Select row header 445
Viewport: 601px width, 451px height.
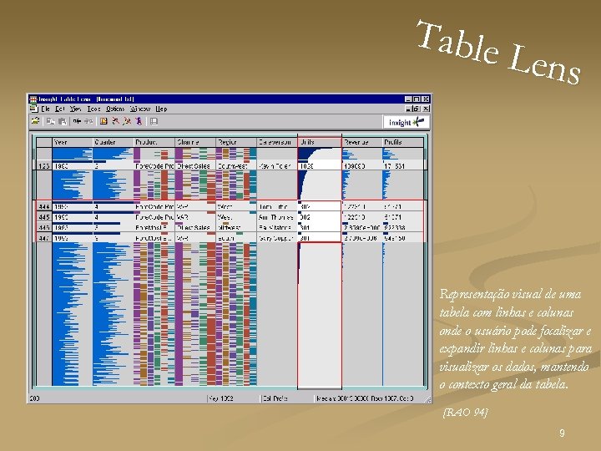point(44,217)
